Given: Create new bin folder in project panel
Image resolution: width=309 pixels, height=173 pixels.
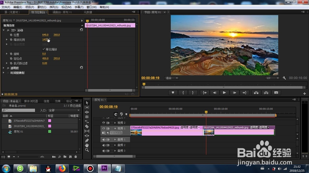Looking at the screenshot, I should 65,157.
